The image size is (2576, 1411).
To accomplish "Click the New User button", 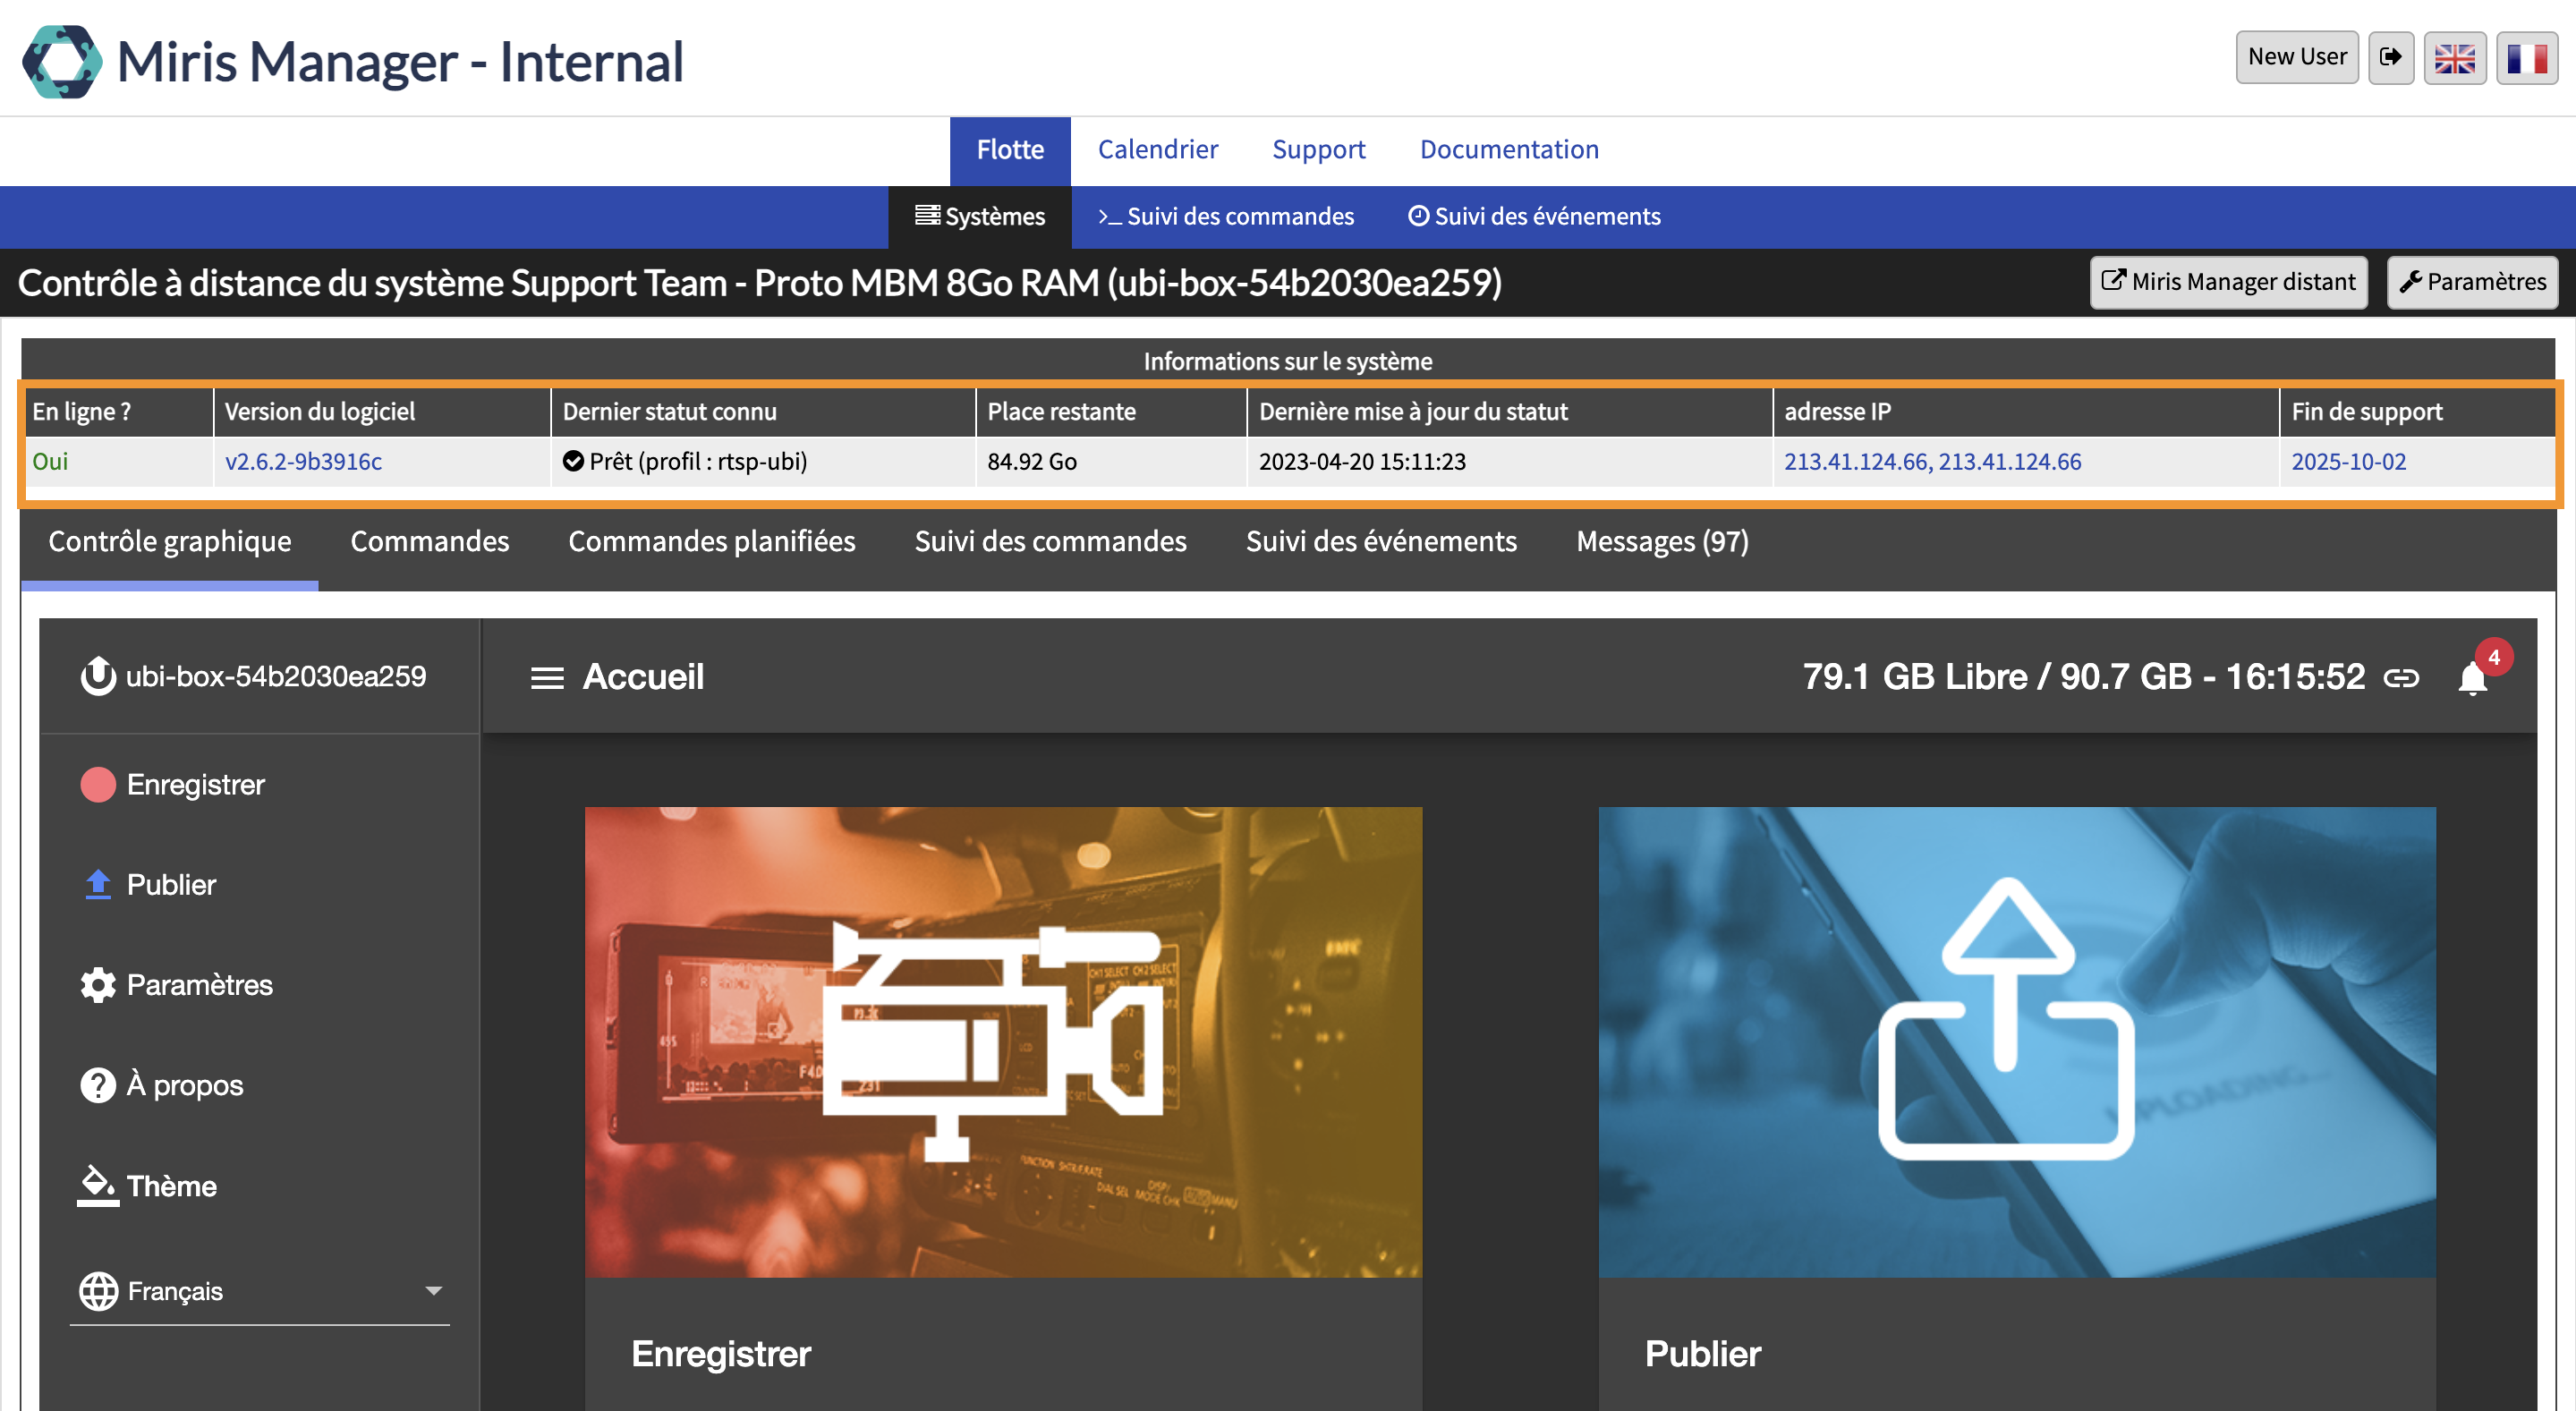I will 2297,57.
